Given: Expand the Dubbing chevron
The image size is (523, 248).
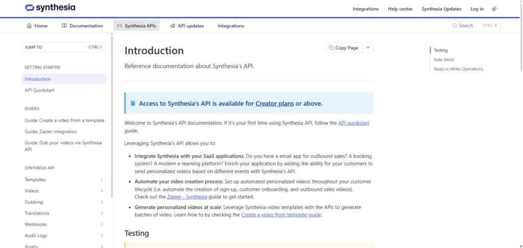Looking at the screenshot, I should (x=102, y=202).
